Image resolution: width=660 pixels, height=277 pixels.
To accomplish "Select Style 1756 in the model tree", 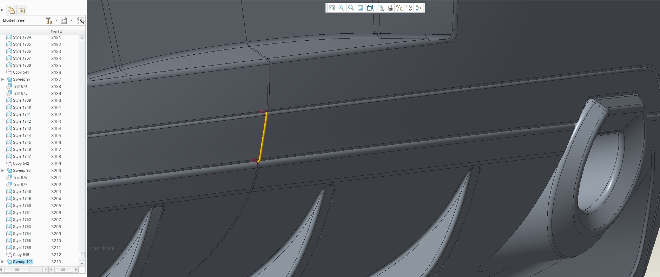I will point(22,248).
